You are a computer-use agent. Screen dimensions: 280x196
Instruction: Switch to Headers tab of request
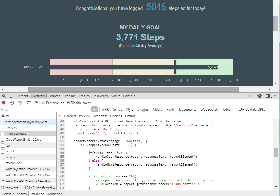tap(70, 116)
